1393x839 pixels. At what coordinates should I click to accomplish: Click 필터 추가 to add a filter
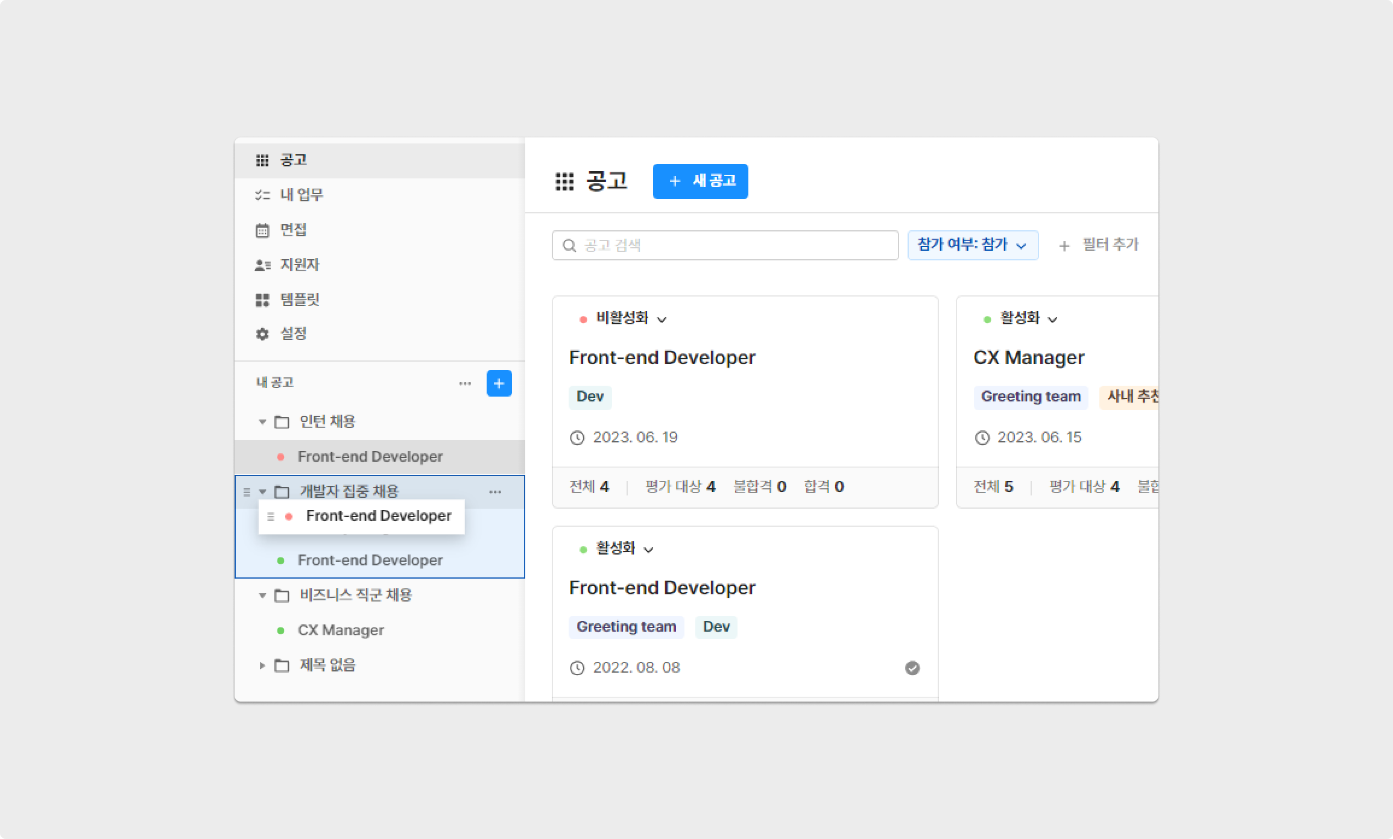(x=1099, y=245)
